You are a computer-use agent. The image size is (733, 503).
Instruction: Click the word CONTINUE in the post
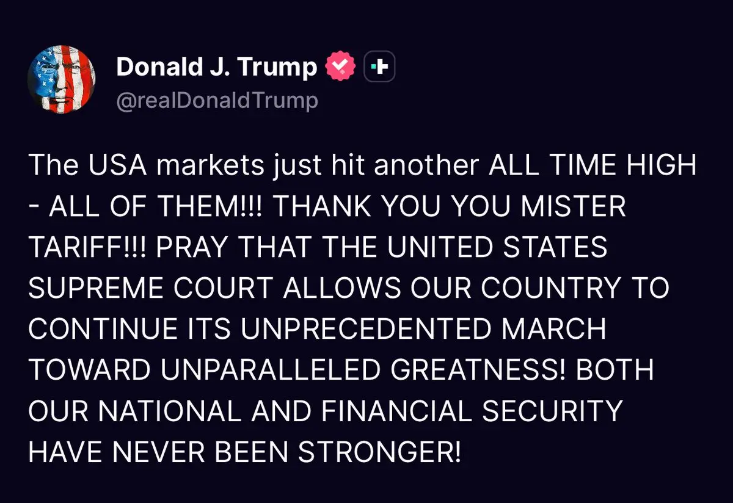(x=100, y=330)
